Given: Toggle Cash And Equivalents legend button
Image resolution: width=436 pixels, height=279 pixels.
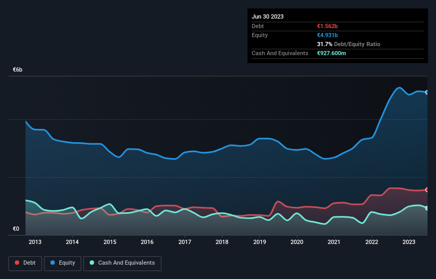Looking at the screenshot, I should coord(122,263).
